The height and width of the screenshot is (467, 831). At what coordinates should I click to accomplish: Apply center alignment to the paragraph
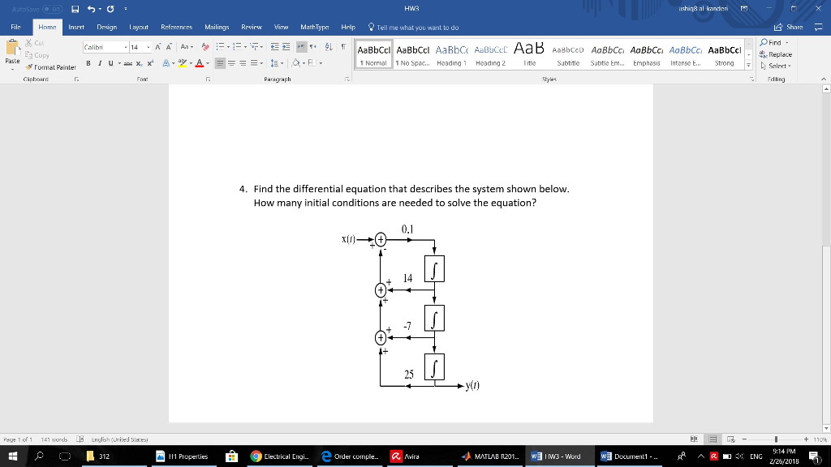coord(232,62)
